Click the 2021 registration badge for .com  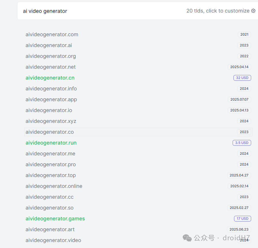pyautogui.click(x=244, y=34)
